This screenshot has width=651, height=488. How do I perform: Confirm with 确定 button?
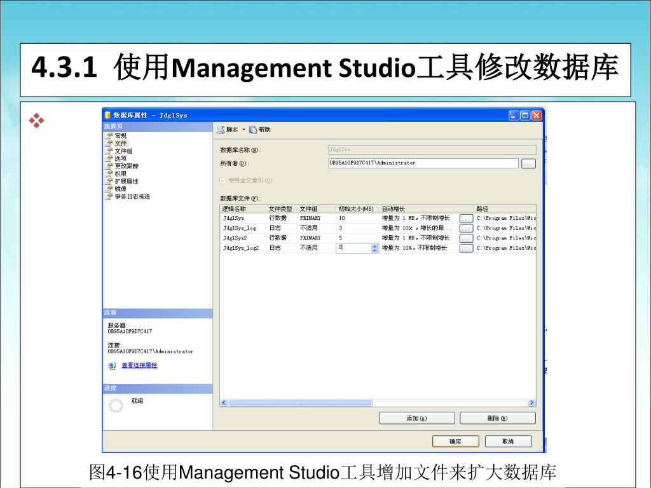click(455, 442)
